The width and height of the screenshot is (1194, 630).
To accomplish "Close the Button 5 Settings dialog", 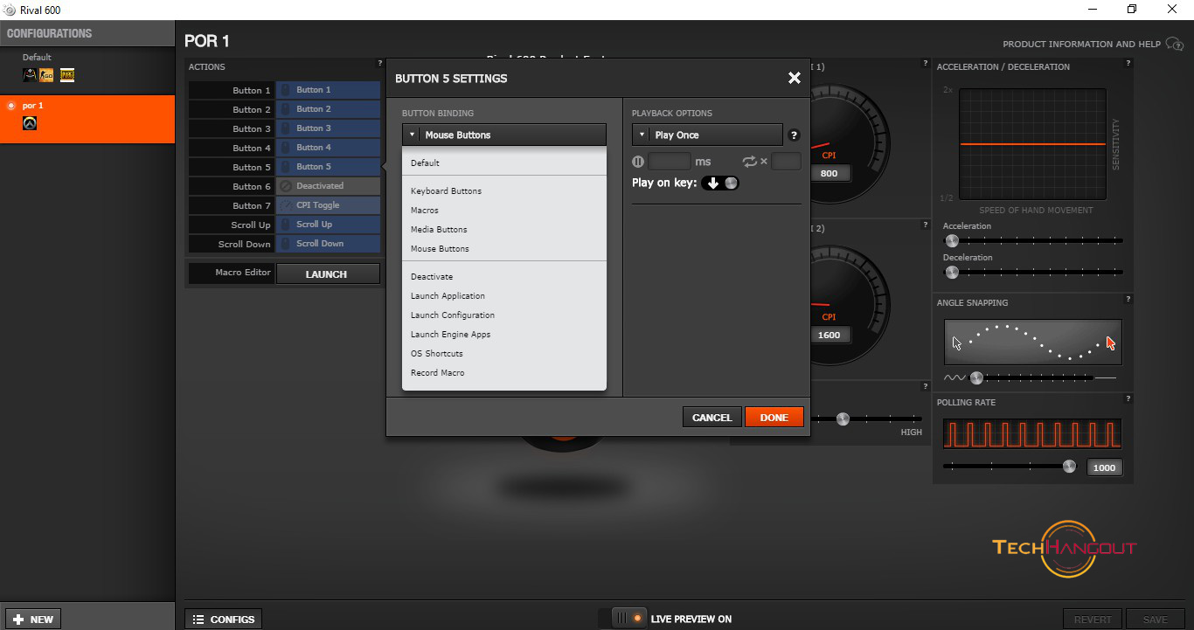I will pyautogui.click(x=794, y=78).
